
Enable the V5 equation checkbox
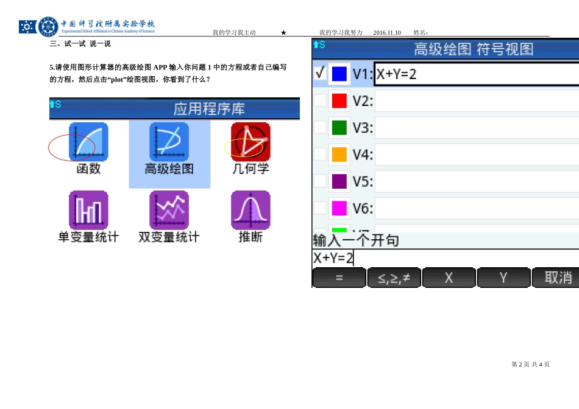(320, 181)
